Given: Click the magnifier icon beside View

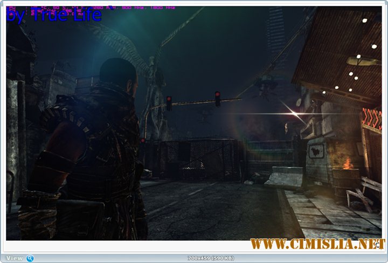Looking at the screenshot, I should click(30, 258).
